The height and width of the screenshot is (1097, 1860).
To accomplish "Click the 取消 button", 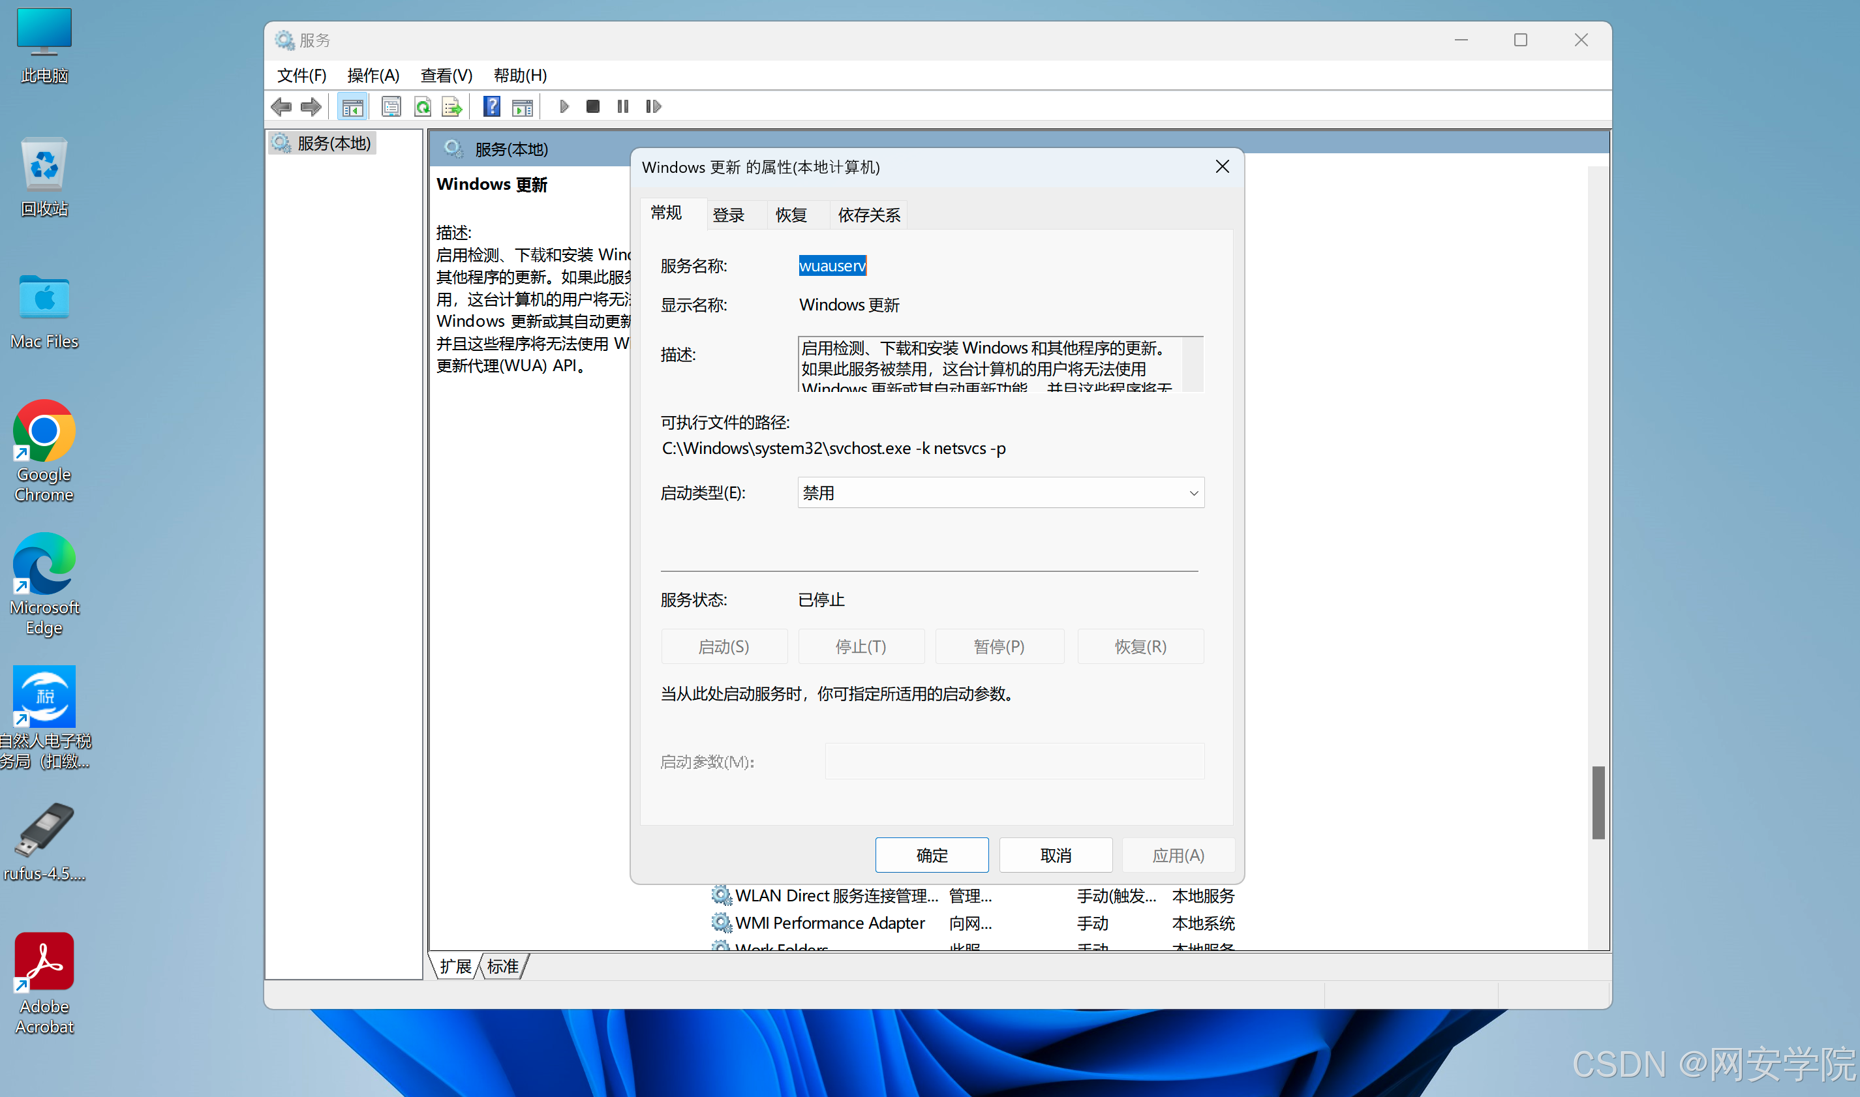I will pos(1055,855).
